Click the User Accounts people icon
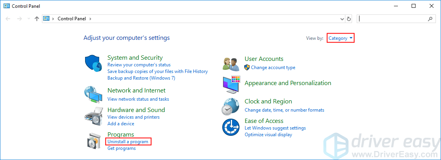The width and height of the screenshot is (441, 160). [x=231, y=63]
